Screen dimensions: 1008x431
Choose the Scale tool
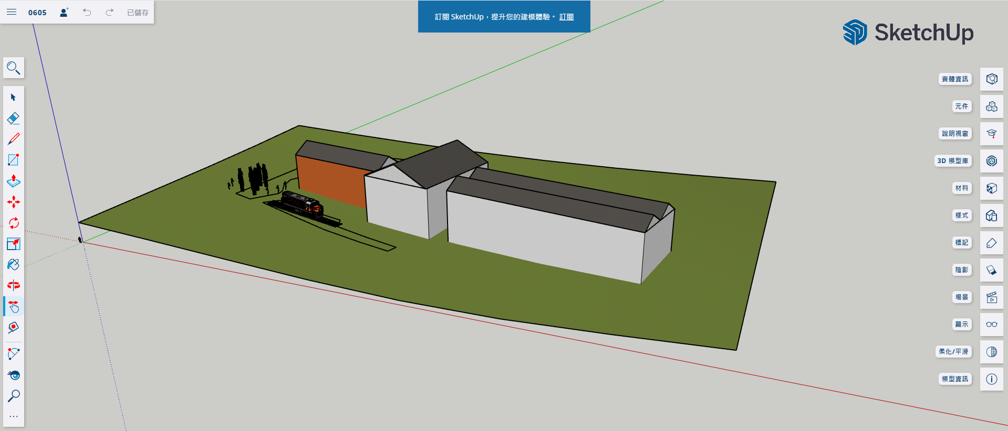(14, 244)
